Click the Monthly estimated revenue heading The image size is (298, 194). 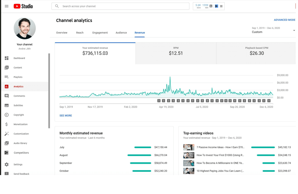click(x=81, y=133)
